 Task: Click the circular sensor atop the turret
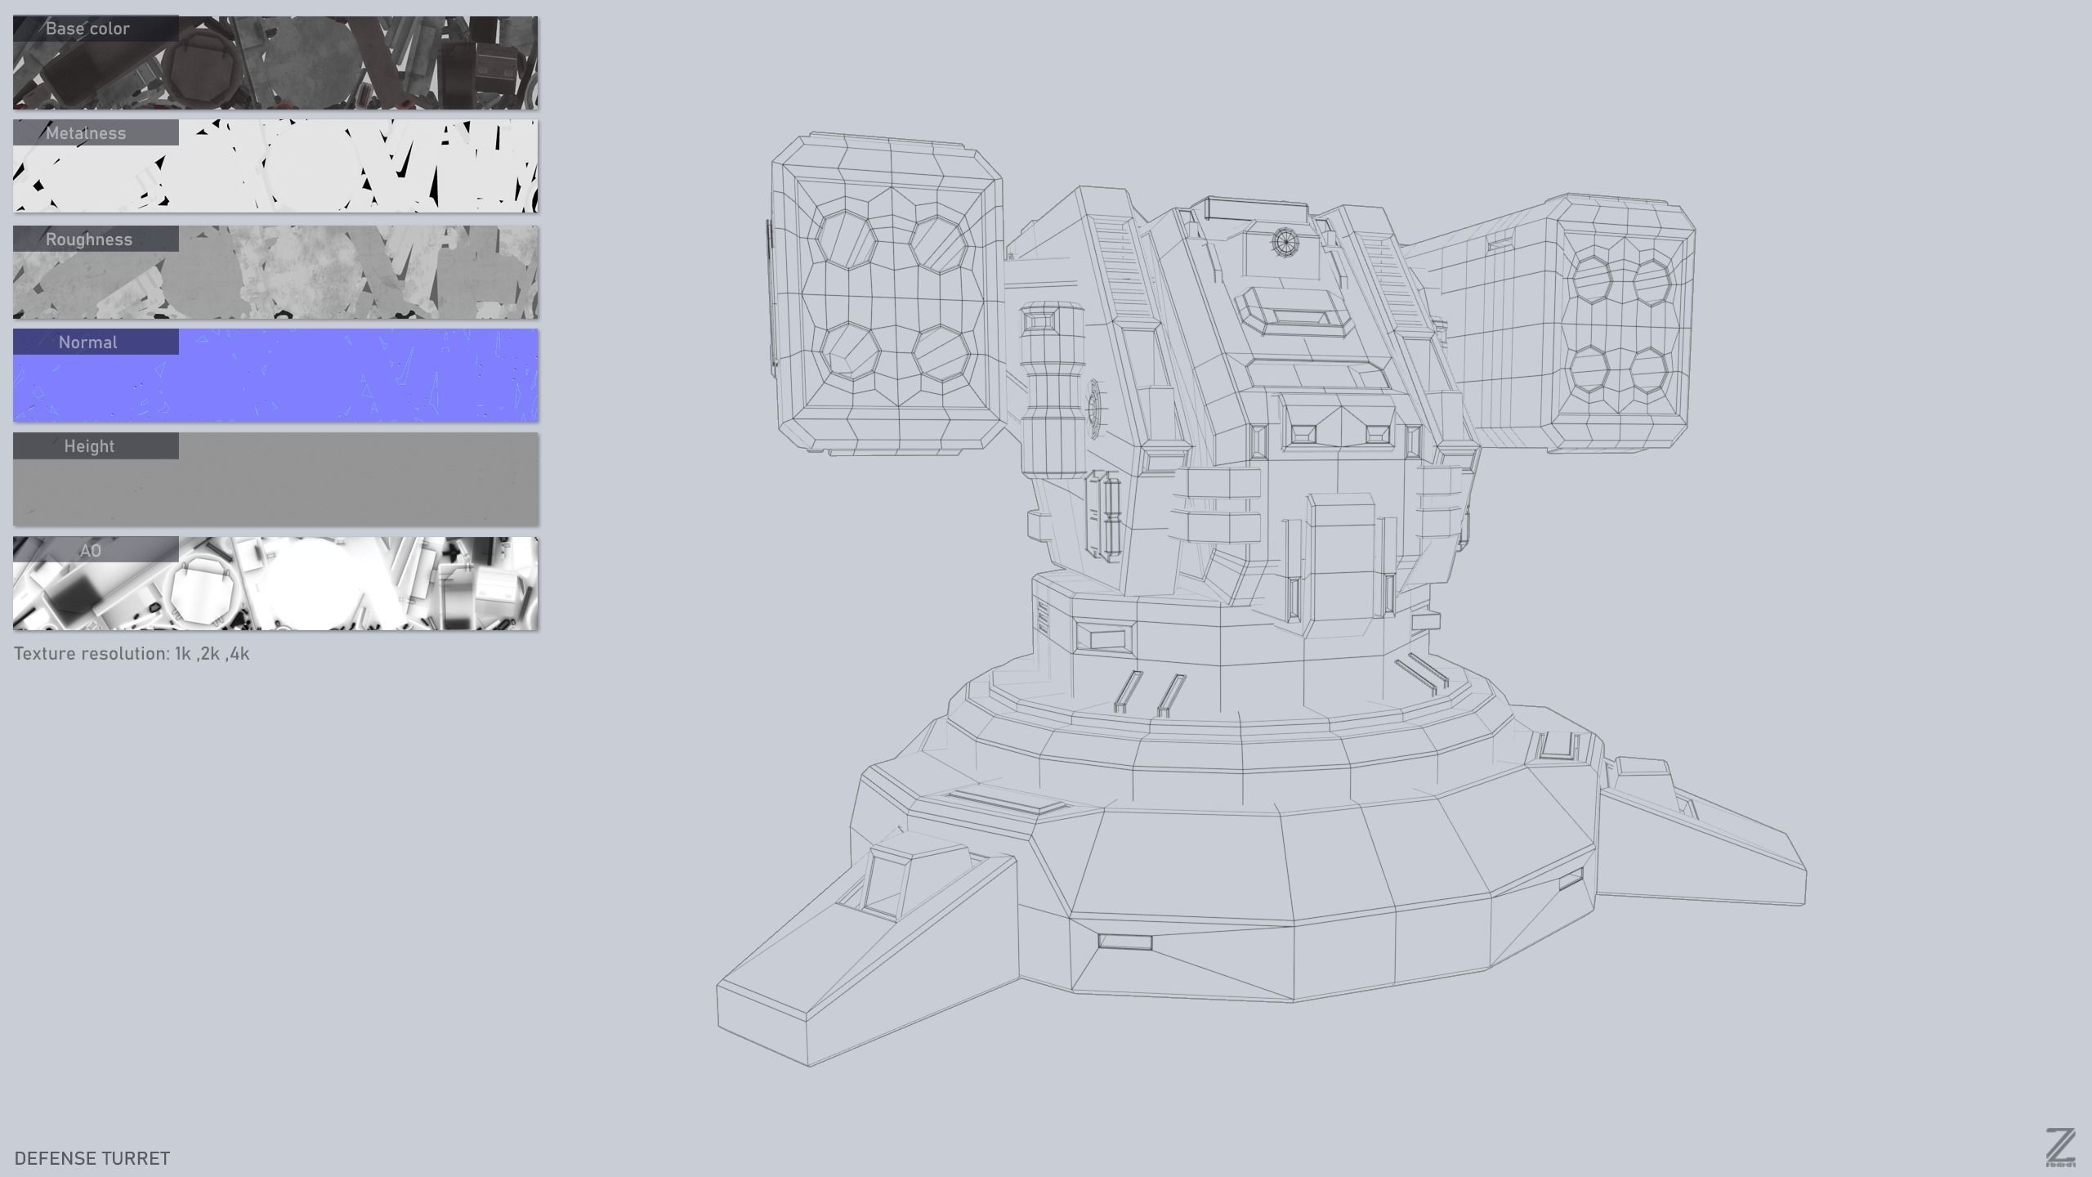click(1285, 242)
